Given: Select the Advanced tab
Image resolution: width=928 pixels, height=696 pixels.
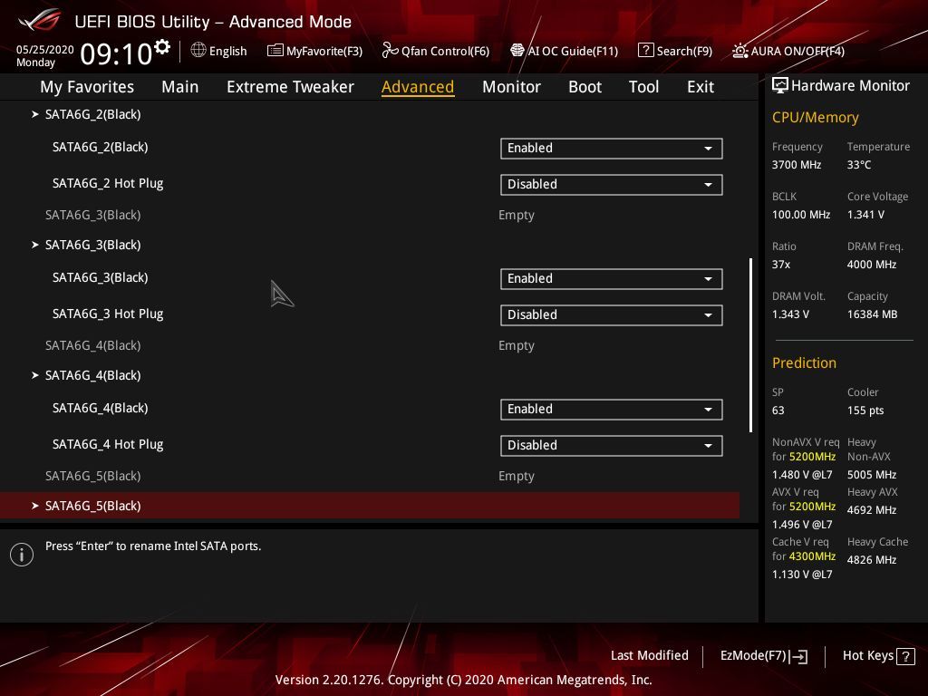Looking at the screenshot, I should point(418,86).
